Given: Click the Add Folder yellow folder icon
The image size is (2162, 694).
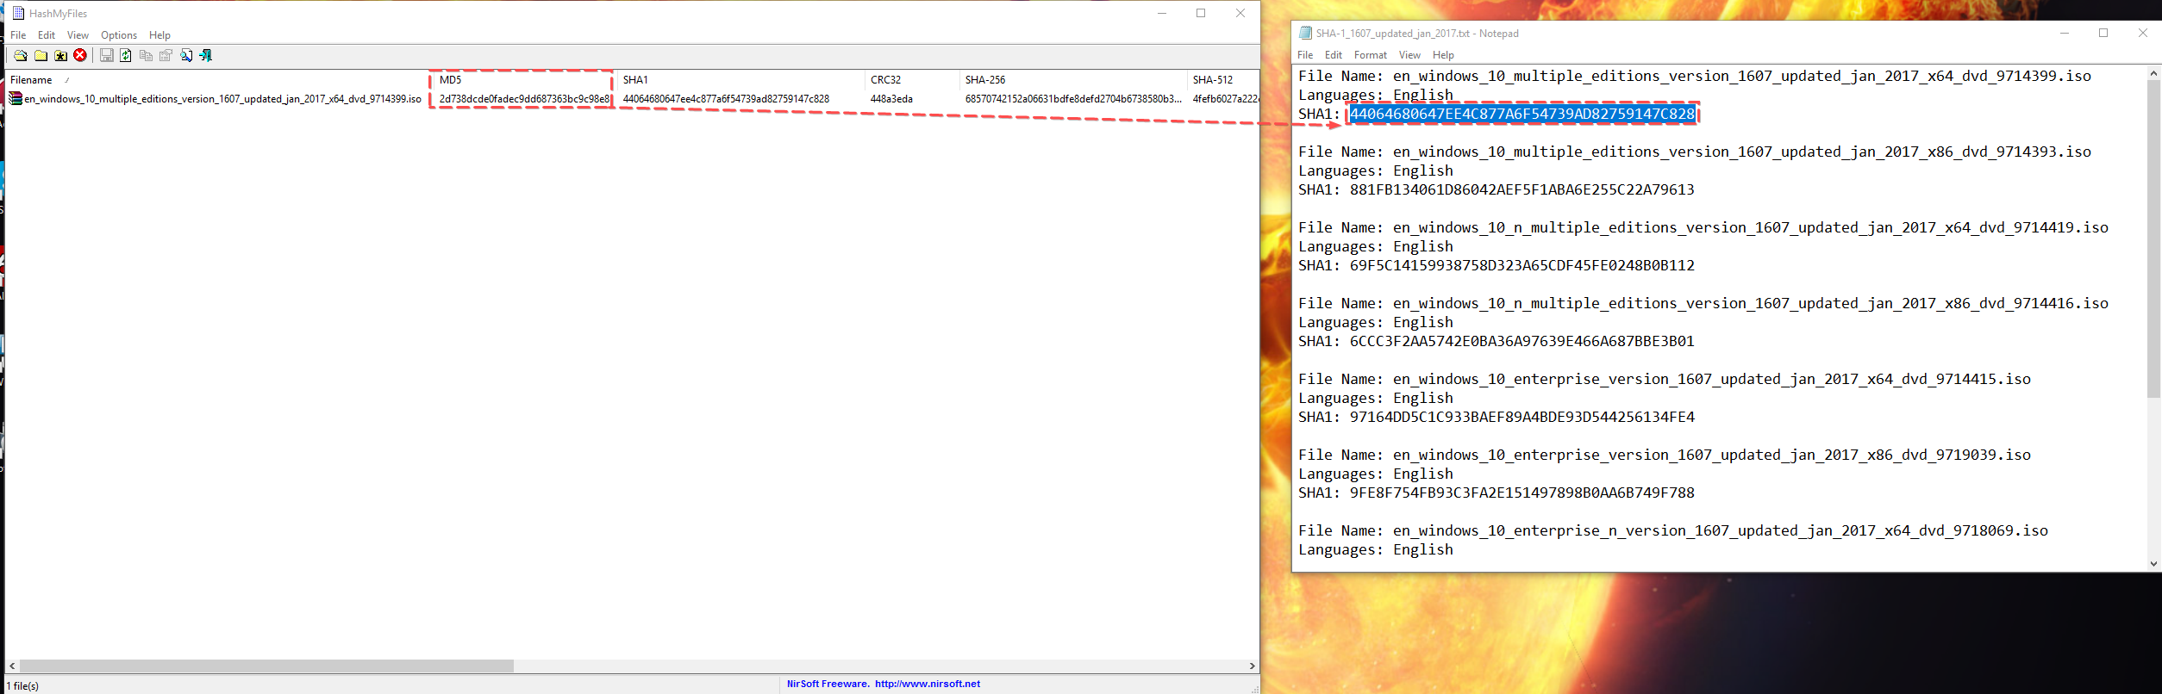Looking at the screenshot, I should 41,56.
